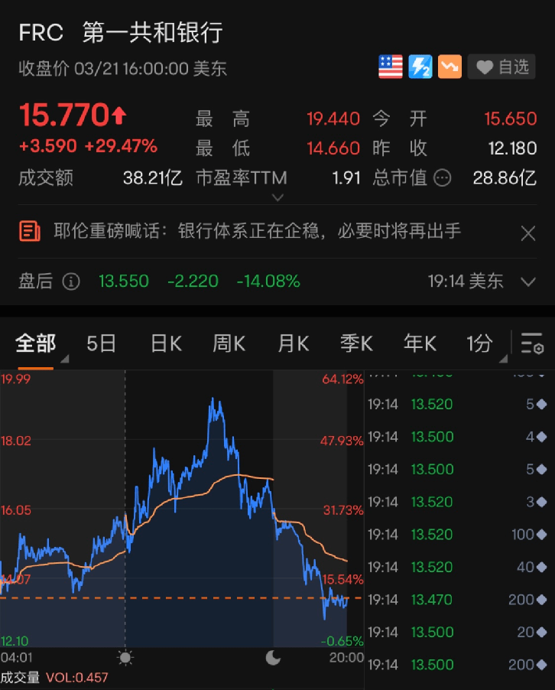
Task: Tap the sun pre-market marker icon
Action: (125, 657)
